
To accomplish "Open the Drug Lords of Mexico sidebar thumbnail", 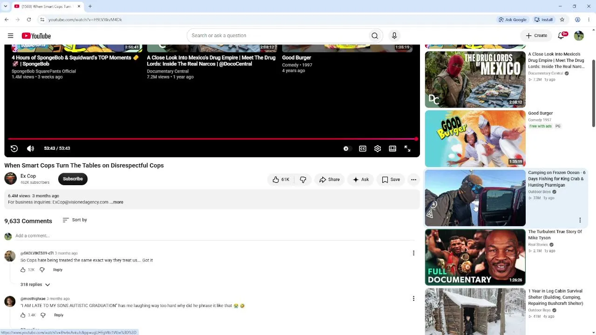I will point(475,80).
